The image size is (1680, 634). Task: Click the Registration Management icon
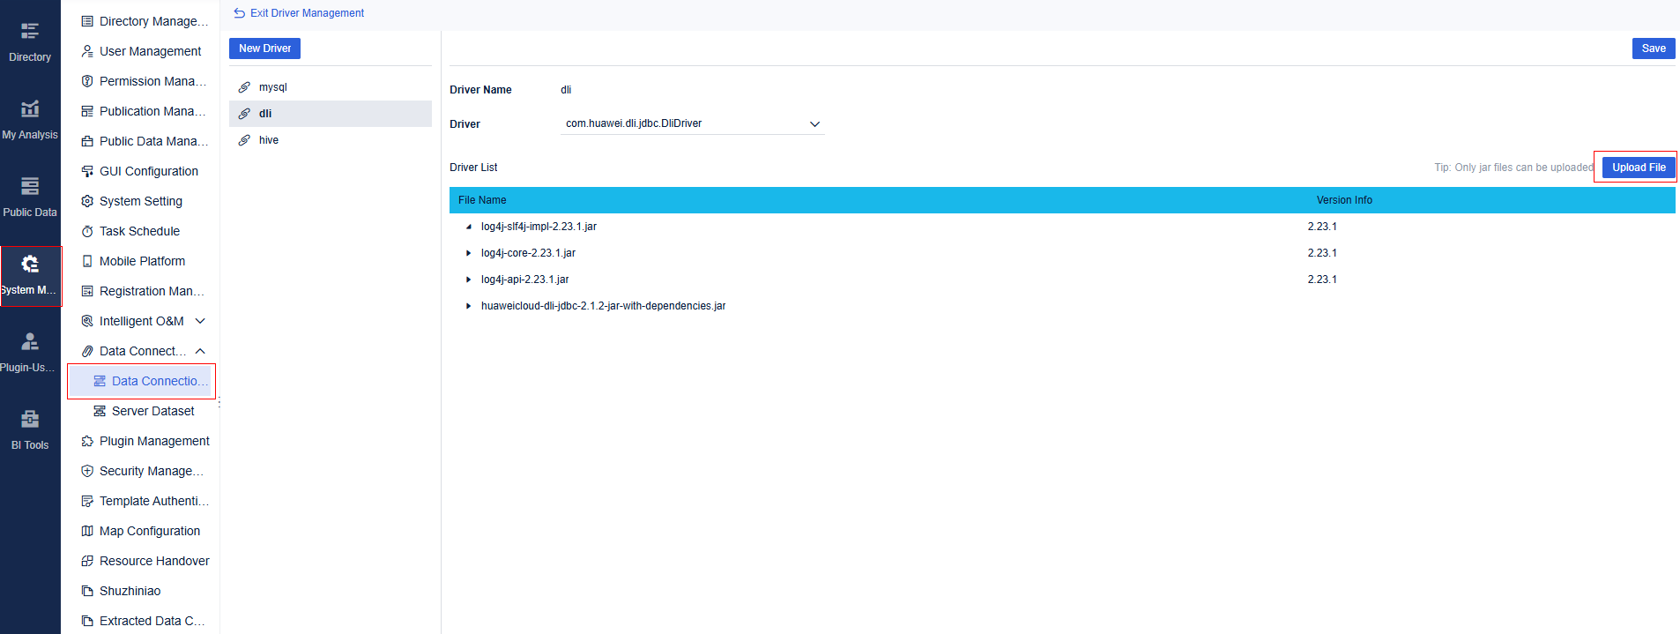87,291
